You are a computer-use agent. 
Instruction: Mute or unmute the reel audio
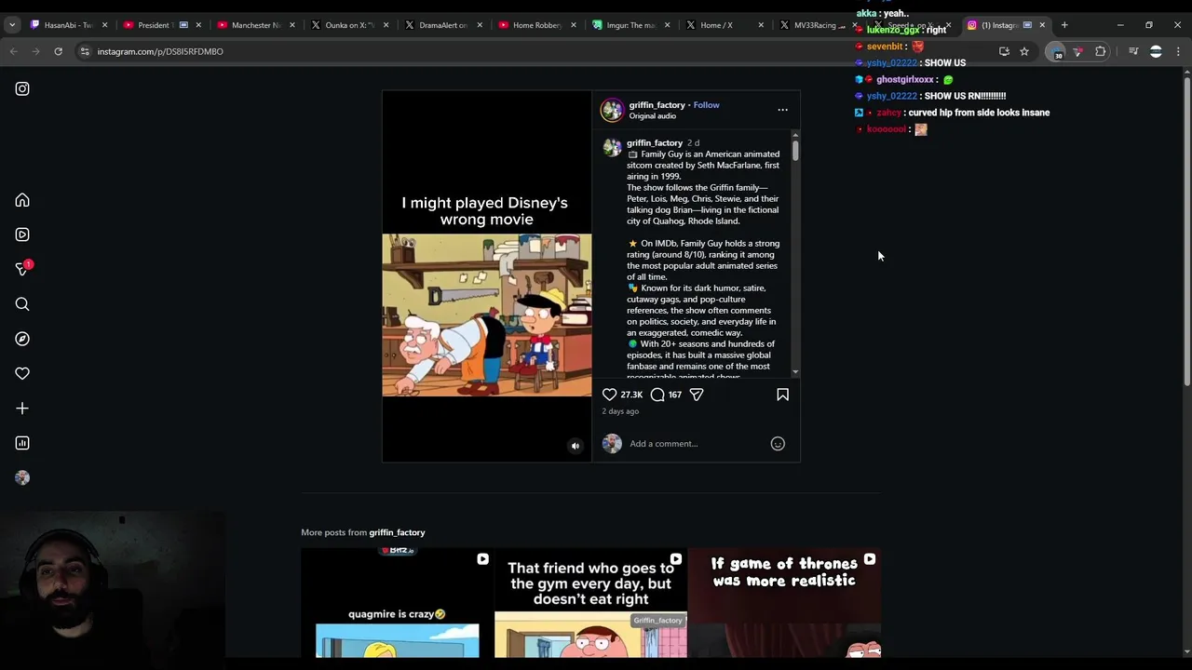pyautogui.click(x=575, y=446)
